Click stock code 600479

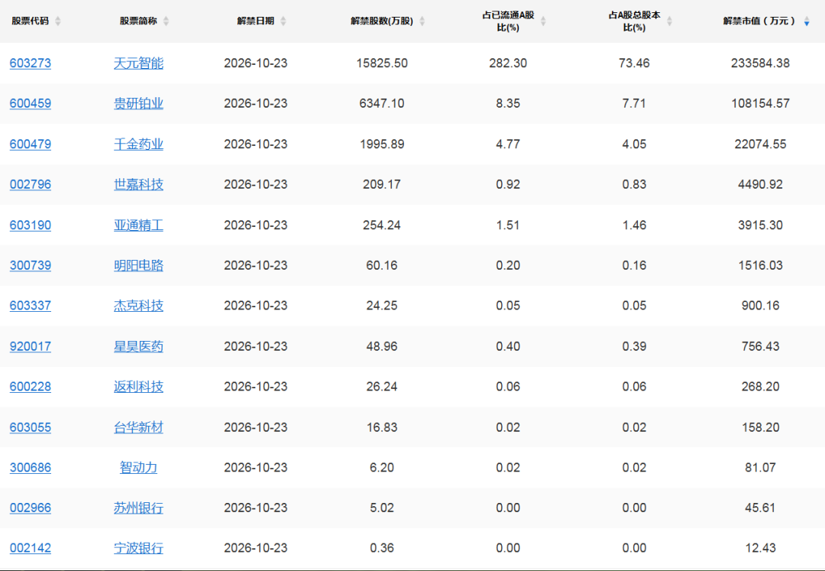click(31, 144)
